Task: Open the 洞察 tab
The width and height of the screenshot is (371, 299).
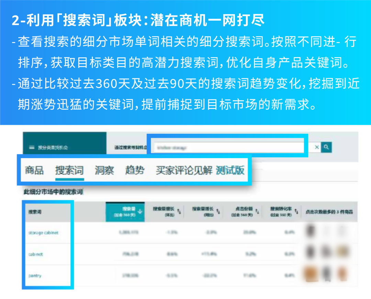Action: (x=103, y=170)
